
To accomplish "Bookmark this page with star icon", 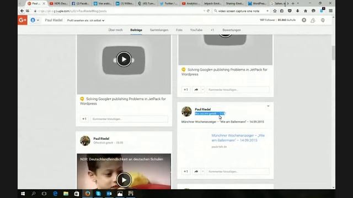I will [275, 11].
